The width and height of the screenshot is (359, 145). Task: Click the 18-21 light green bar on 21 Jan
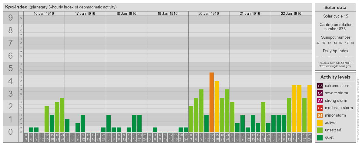click(x=263, y=117)
